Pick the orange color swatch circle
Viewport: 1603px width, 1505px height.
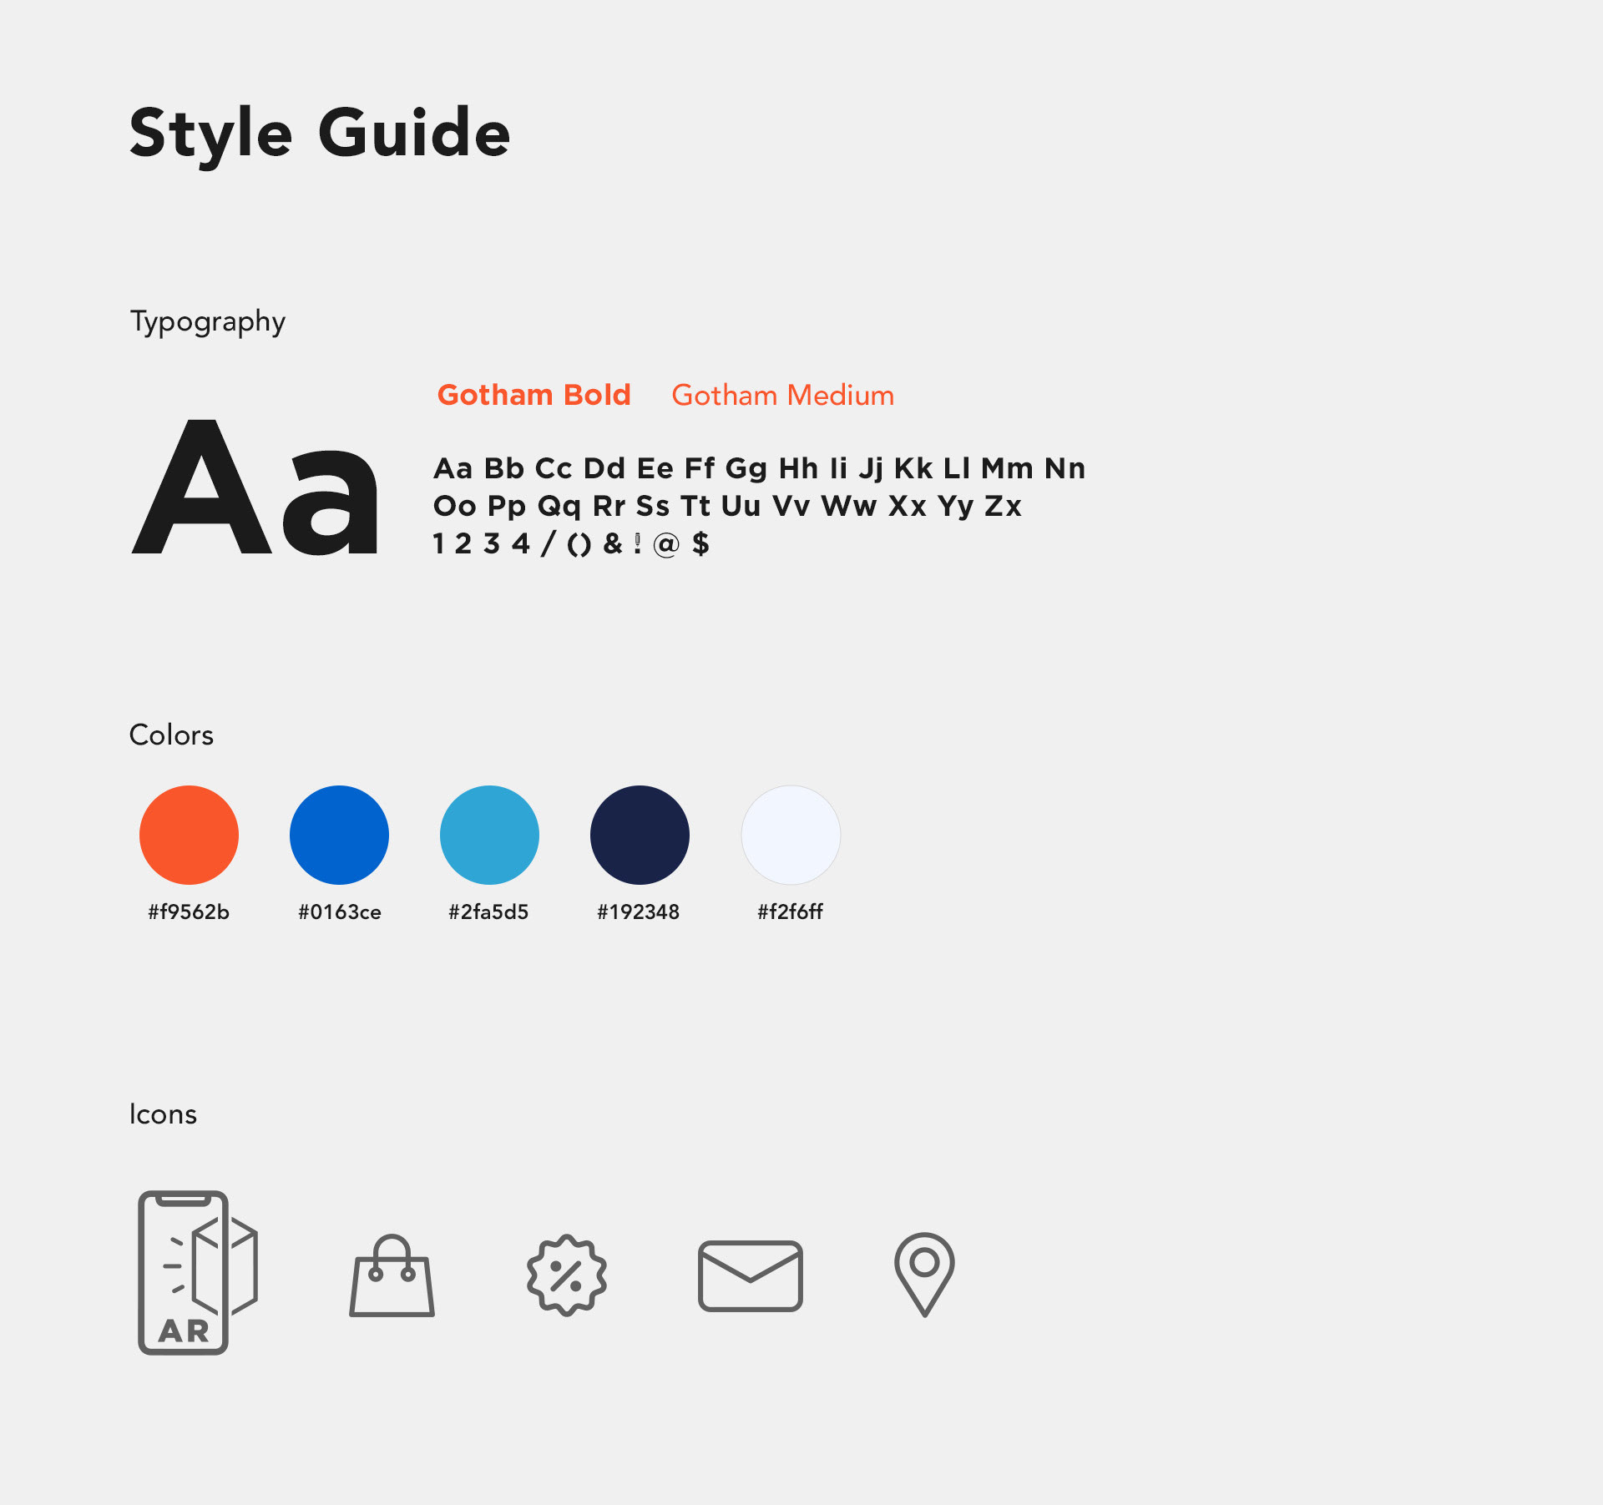[189, 835]
